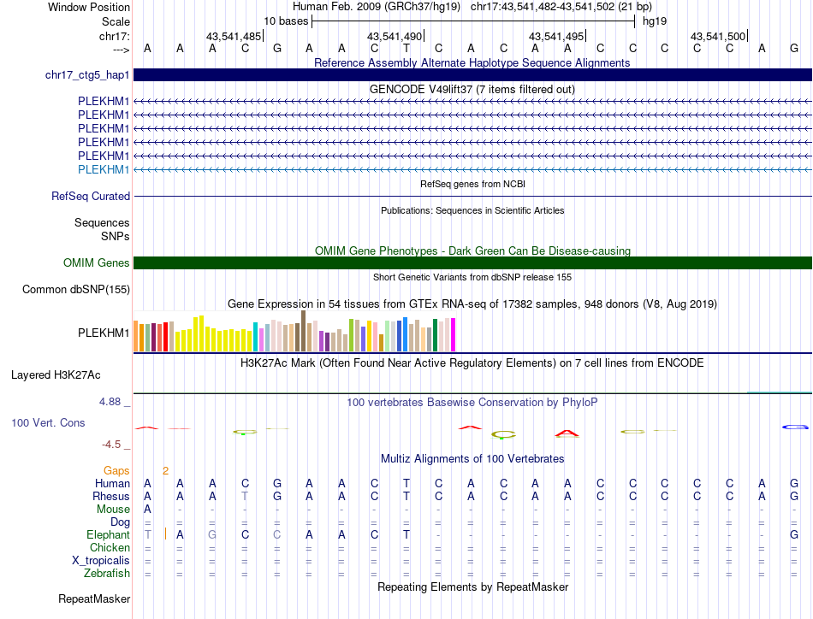Click the orange insertion marker in Elephant row
The image size is (813, 619).
tap(165, 534)
